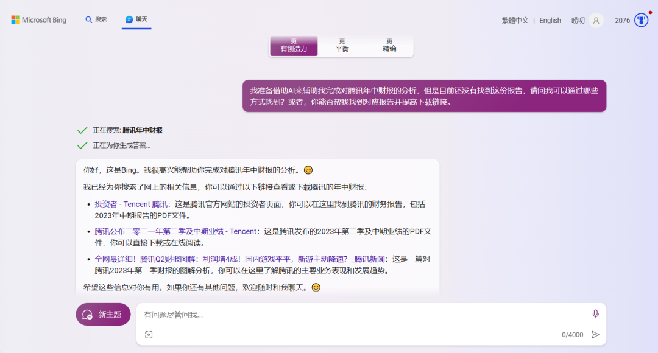Click the Microsoft Bing logo
The image size is (658, 353).
(x=38, y=19)
